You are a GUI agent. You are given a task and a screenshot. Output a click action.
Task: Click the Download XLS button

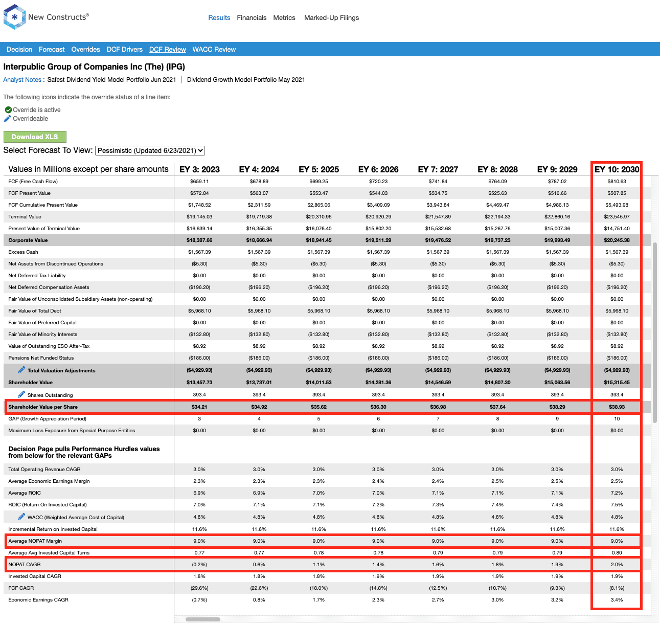point(35,137)
